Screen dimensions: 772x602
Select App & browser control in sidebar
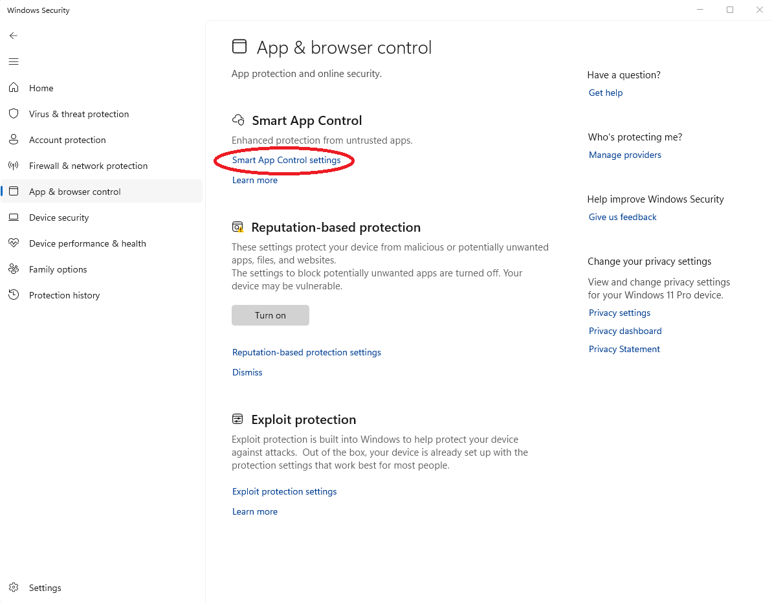click(75, 192)
